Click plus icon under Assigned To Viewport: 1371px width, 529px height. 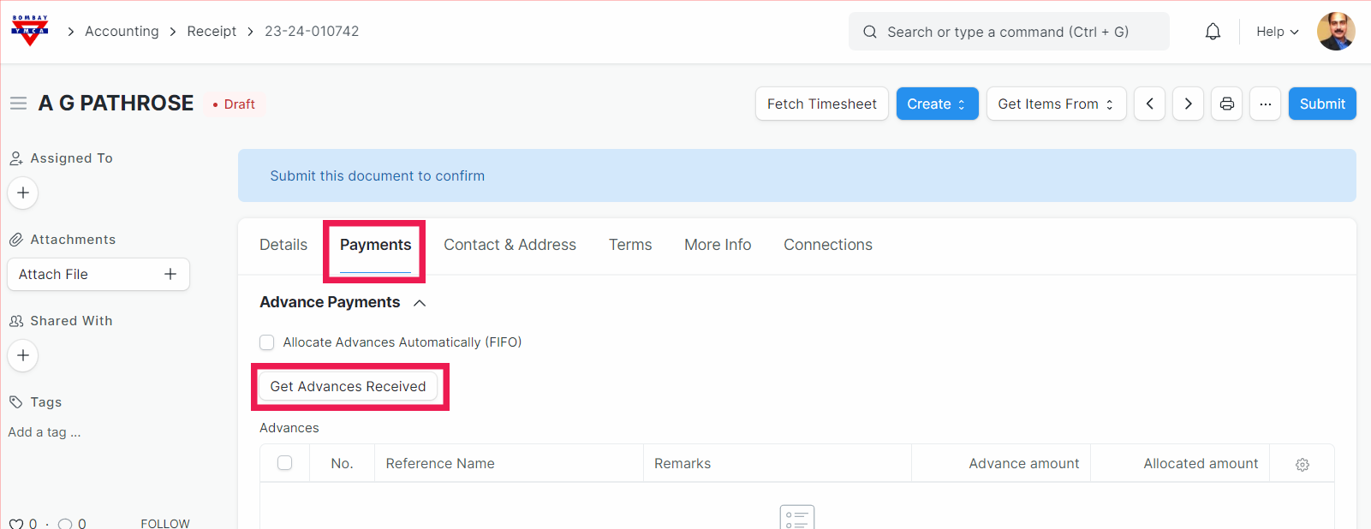23,193
